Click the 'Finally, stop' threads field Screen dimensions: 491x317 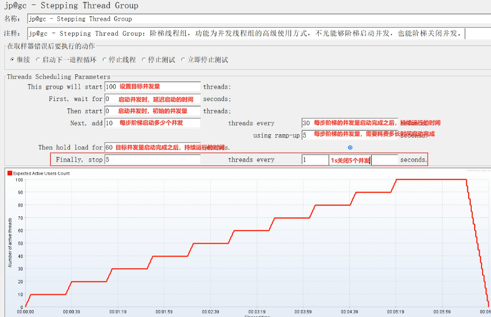[x=152, y=160]
